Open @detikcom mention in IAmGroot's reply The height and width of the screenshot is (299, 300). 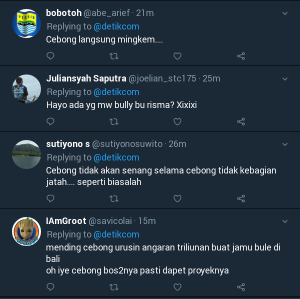(116, 234)
